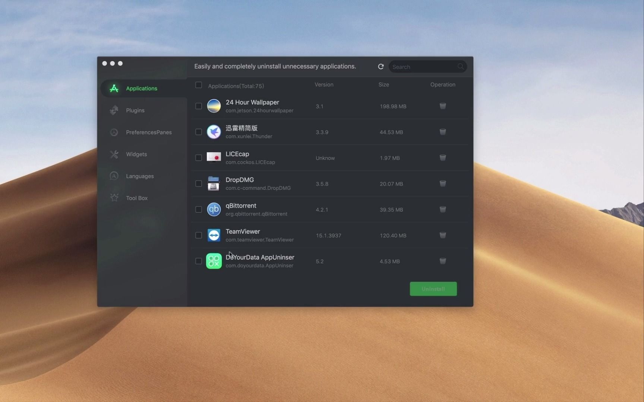Check the TeamViewer checkbox
Image resolution: width=644 pixels, height=402 pixels.
(x=199, y=235)
